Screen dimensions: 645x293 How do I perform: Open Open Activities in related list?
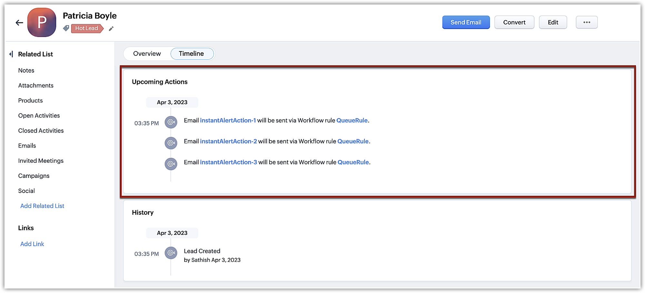(x=39, y=116)
